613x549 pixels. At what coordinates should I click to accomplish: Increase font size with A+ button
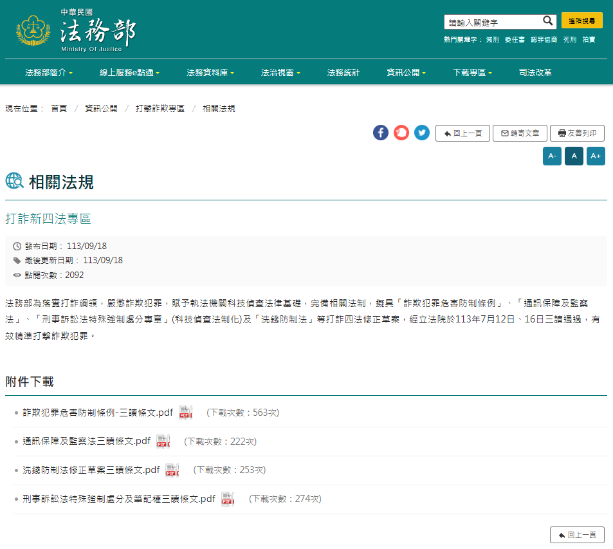point(596,156)
